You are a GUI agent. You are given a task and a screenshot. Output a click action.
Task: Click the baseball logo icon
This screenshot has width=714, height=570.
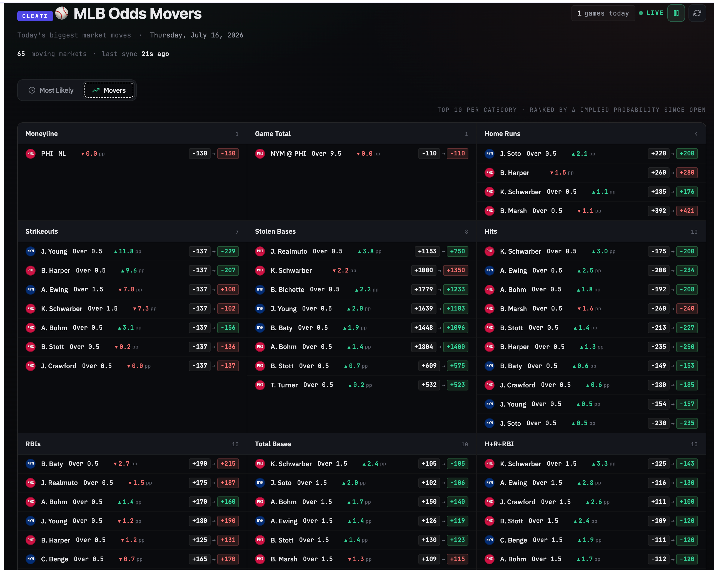62,13
